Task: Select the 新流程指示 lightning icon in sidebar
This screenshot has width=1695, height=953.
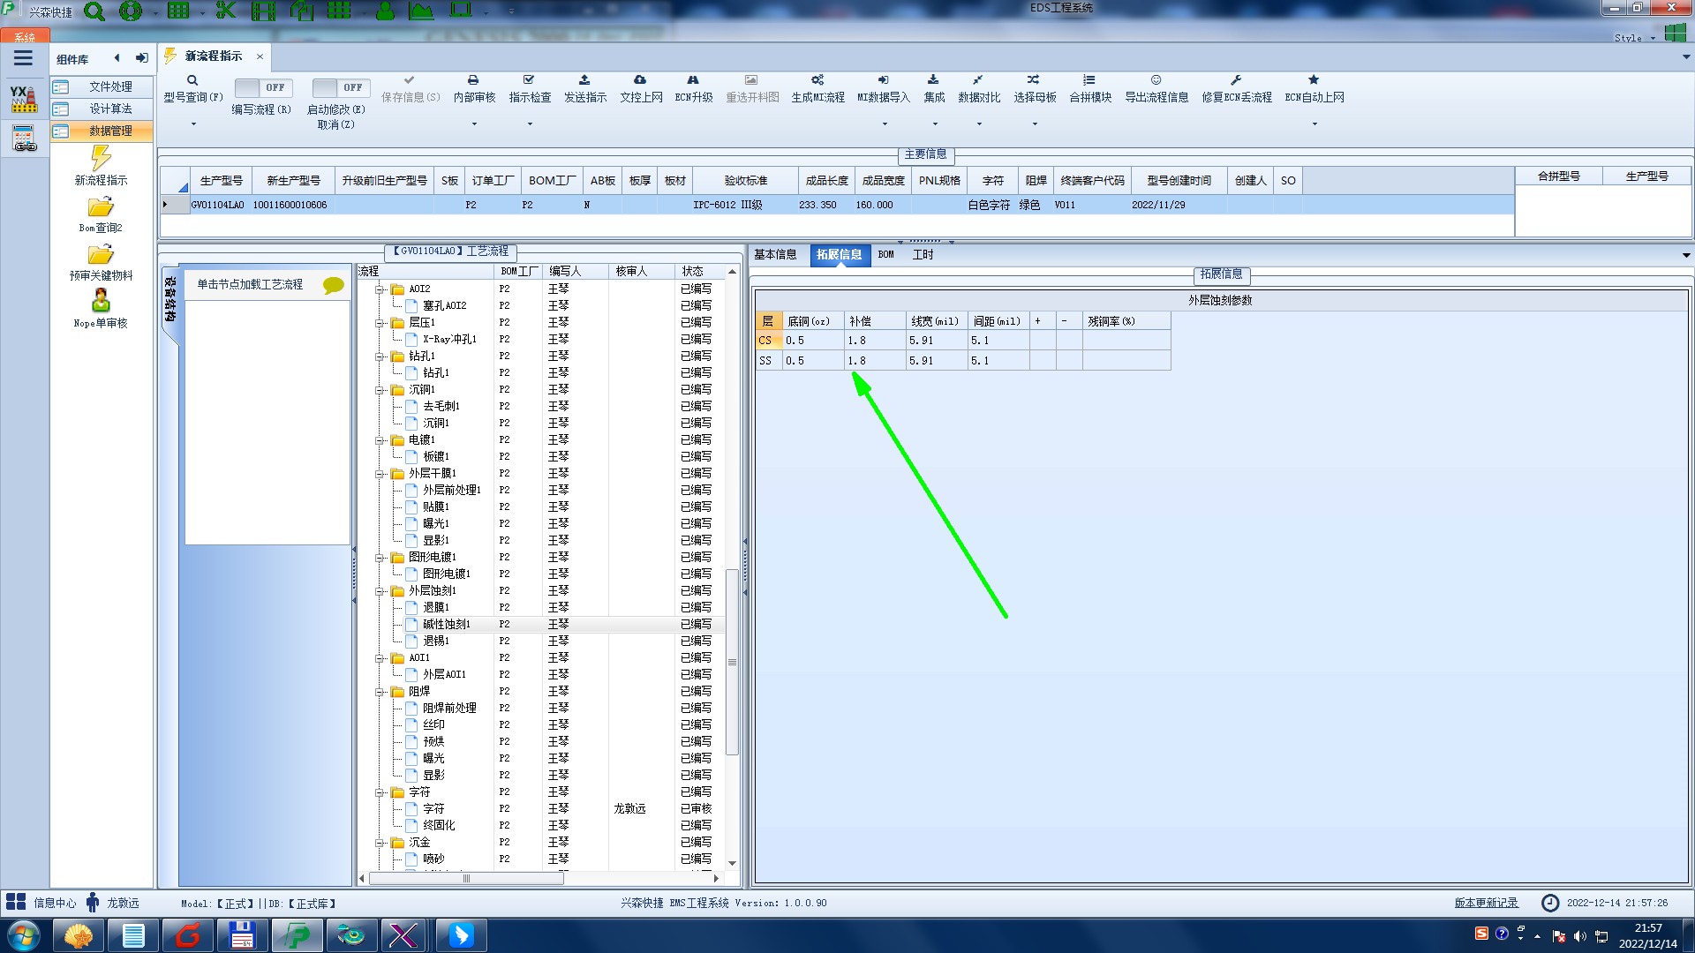Action: (101, 159)
